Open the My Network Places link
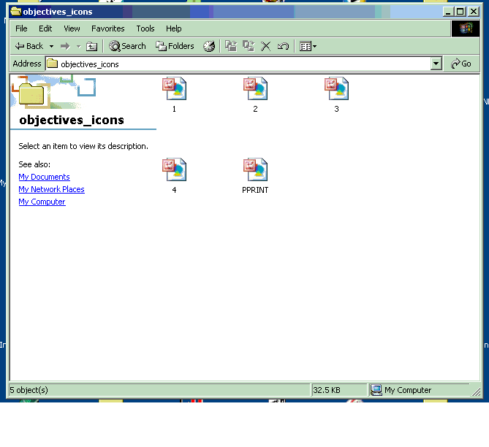The height and width of the screenshot is (447, 489). coord(51,189)
